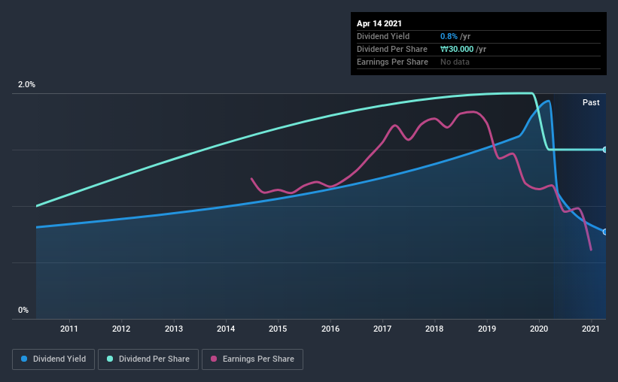Select the 2014 label on the x-axis

click(226, 329)
